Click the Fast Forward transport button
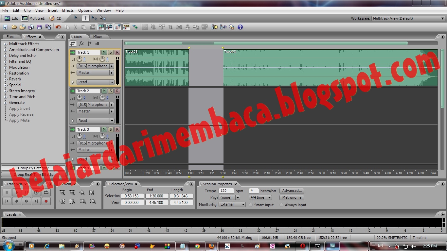The height and width of the screenshot is (251, 447). [27, 201]
